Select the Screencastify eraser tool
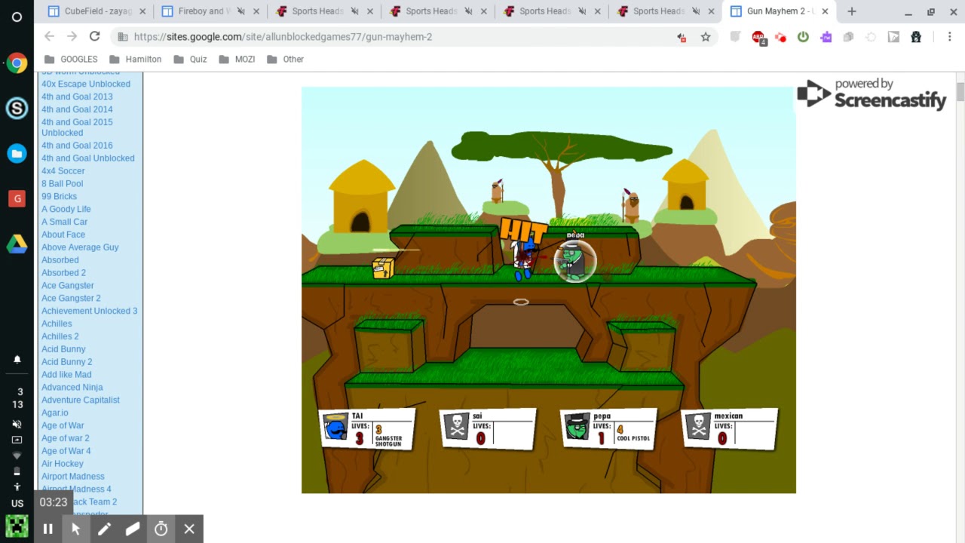The width and height of the screenshot is (965, 543). (133, 529)
